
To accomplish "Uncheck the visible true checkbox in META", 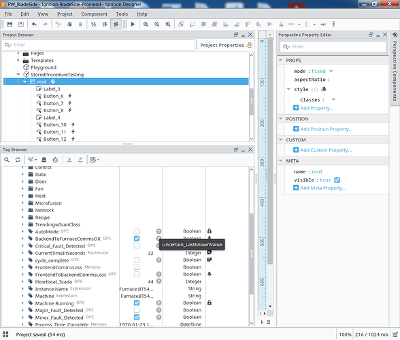I will coord(337,180).
